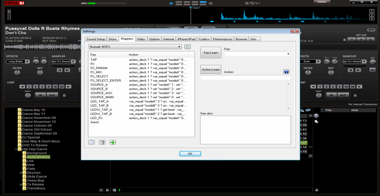Select the deck layout number 1 icon
This screenshot has height=196, width=380.
click(x=371, y=10)
